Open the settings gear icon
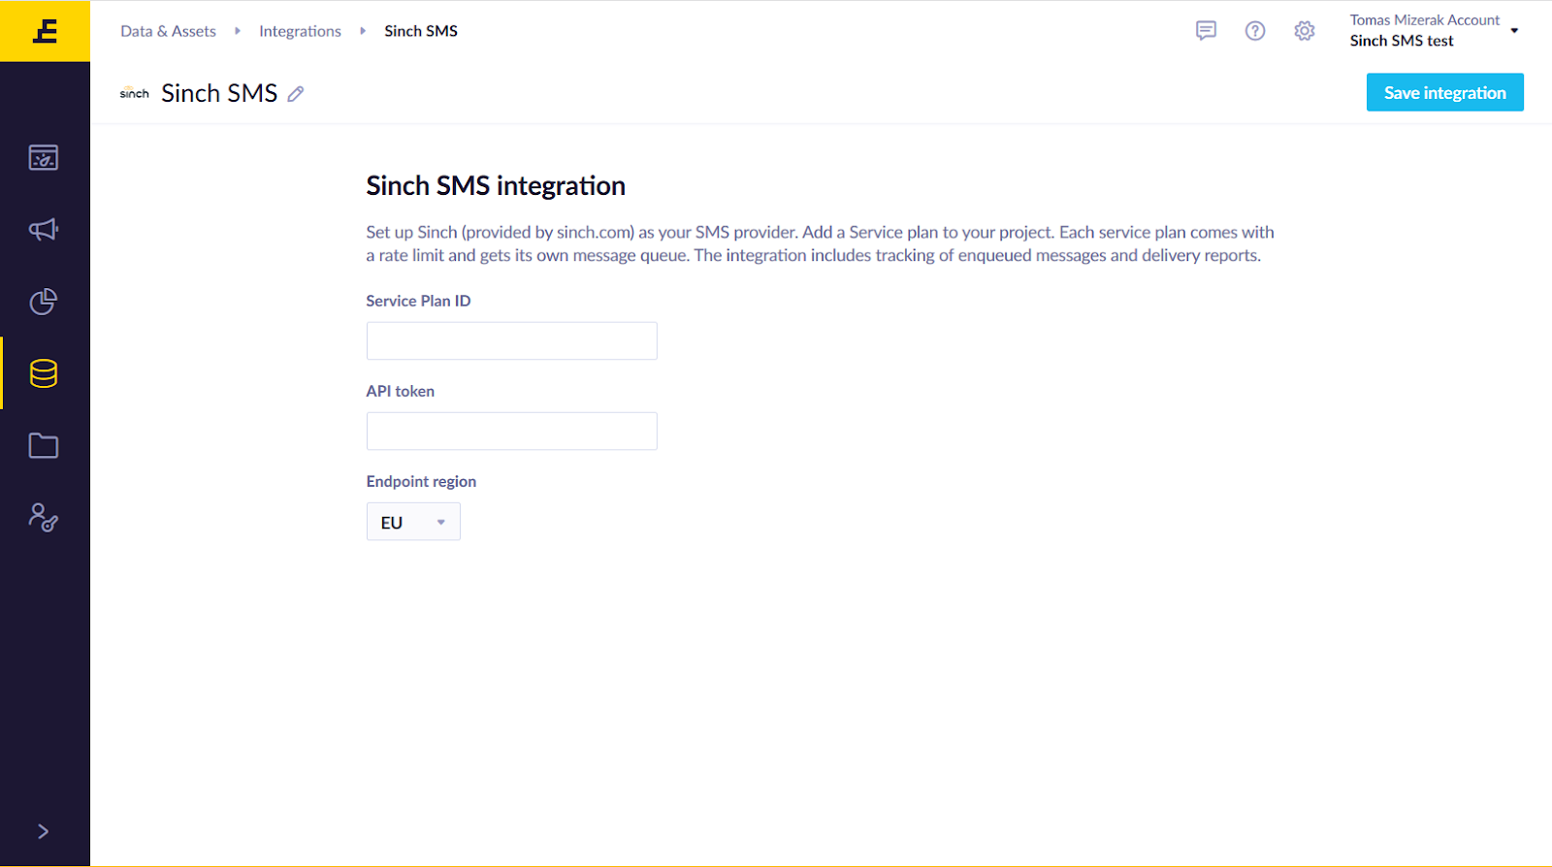The height and width of the screenshot is (867, 1552). click(x=1305, y=31)
